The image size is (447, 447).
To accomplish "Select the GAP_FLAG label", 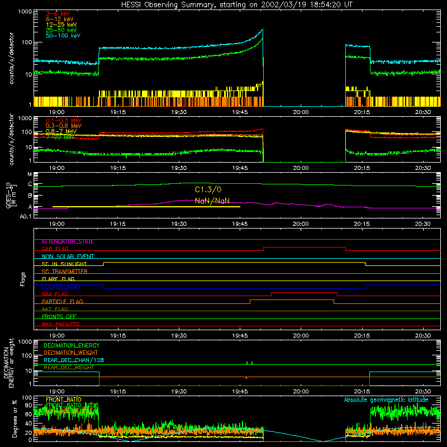I will point(55,249).
